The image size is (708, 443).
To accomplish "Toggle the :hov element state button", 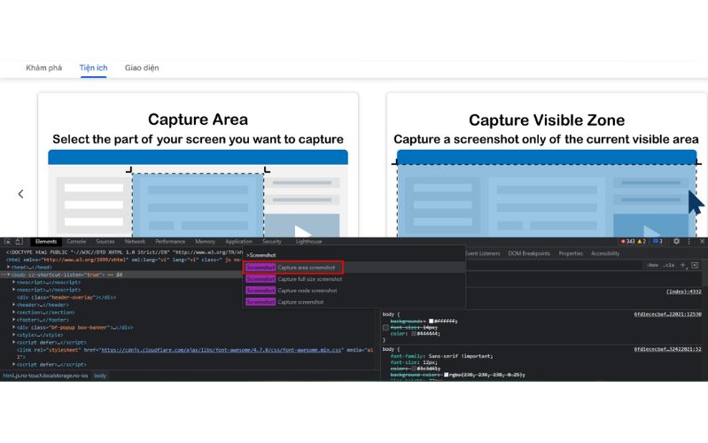I will (x=652, y=265).
